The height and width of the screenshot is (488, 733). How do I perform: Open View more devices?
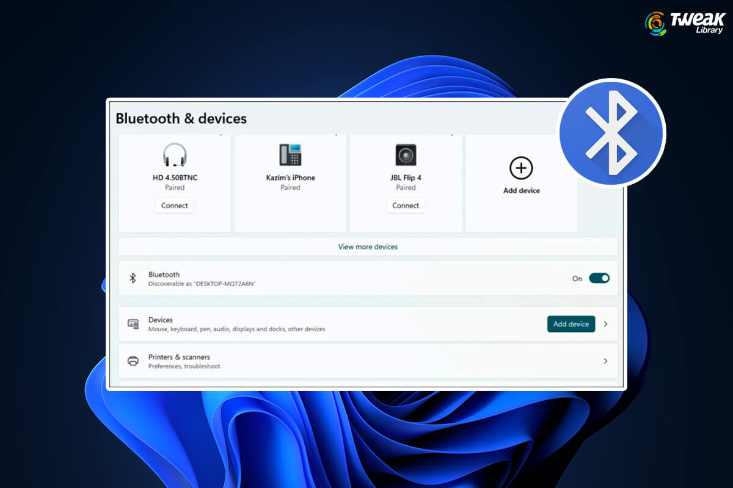coord(367,246)
